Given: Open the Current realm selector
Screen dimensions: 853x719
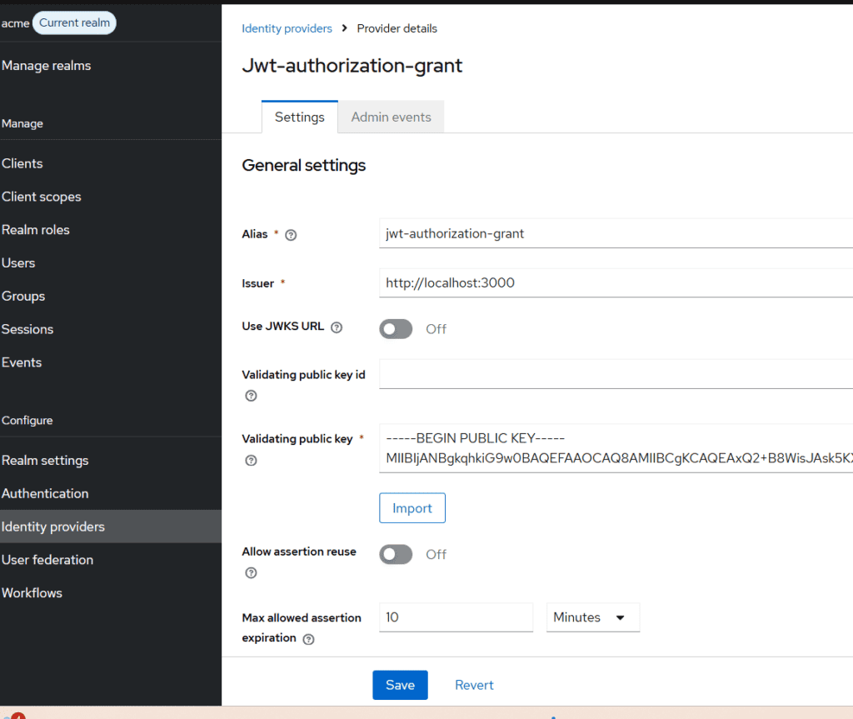Looking at the screenshot, I should (74, 22).
